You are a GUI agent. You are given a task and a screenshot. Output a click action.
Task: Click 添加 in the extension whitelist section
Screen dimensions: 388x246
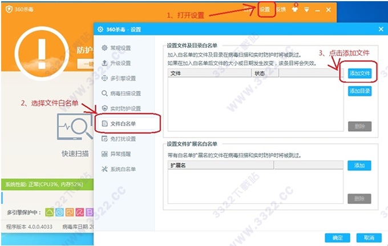tap(359, 166)
